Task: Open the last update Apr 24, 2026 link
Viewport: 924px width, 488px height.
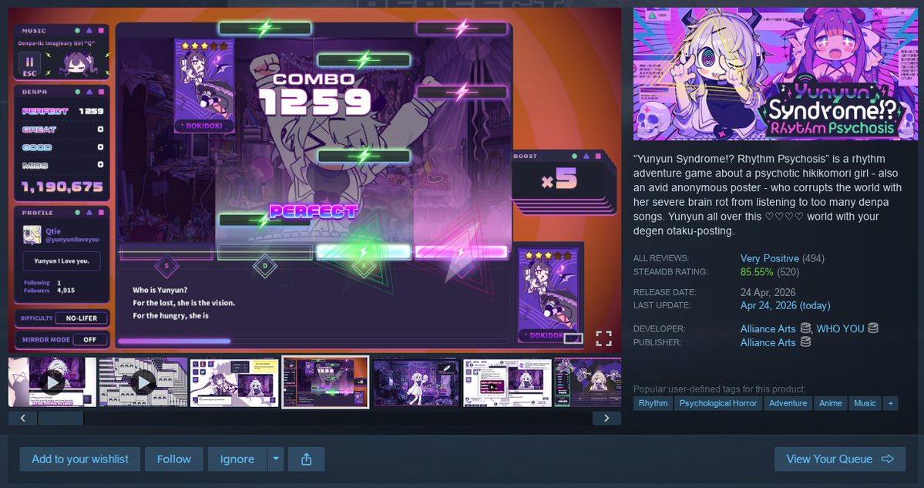Action: 785,305
